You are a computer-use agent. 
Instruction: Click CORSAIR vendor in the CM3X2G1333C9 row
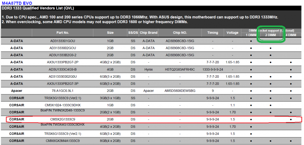16,119
